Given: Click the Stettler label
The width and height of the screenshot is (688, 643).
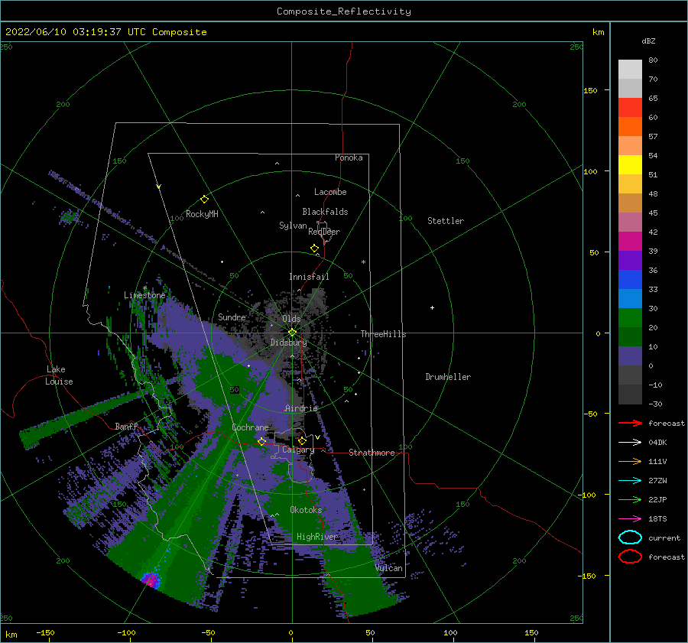Looking at the screenshot, I should 446,221.
